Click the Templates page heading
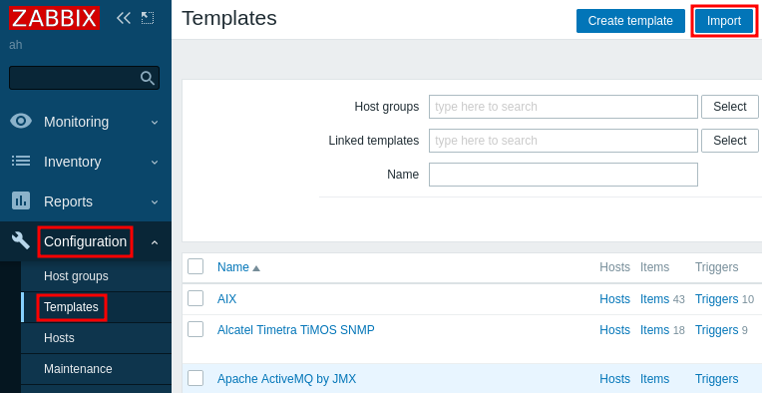 point(229,19)
